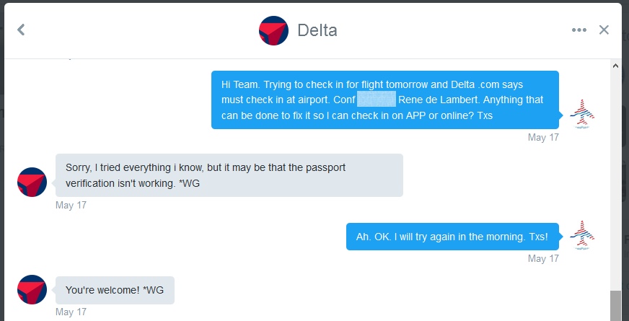
Task: Click the May 17 timestamp under the passport message
Action: pos(71,205)
